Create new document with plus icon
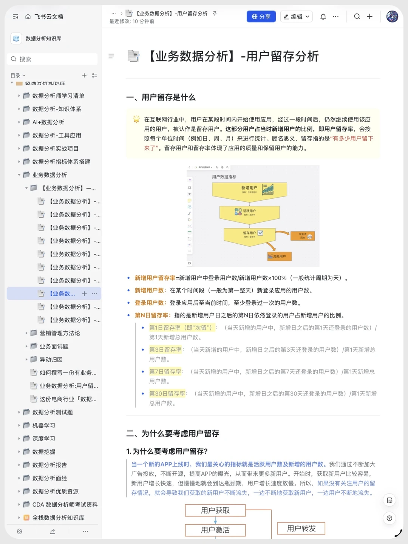This screenshot has height=544, width=408. (x=370, y=17)
